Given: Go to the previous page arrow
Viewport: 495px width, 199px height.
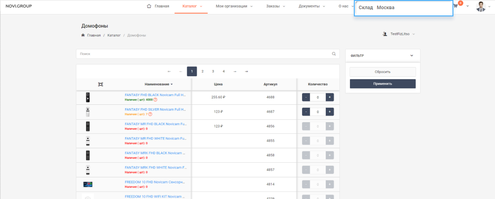Looking at the screenshot, I should [x=181, y=71].
